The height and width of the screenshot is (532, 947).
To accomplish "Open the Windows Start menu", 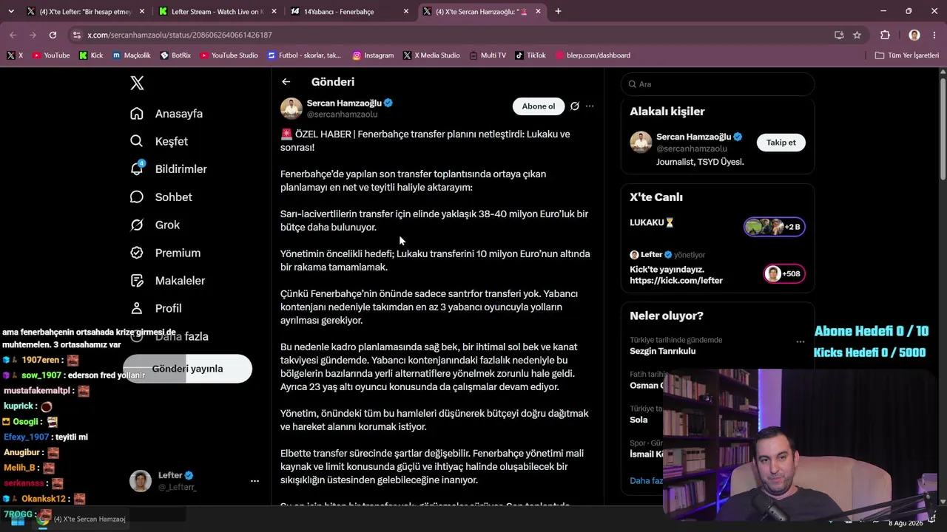I will click(x=17, y=519).
